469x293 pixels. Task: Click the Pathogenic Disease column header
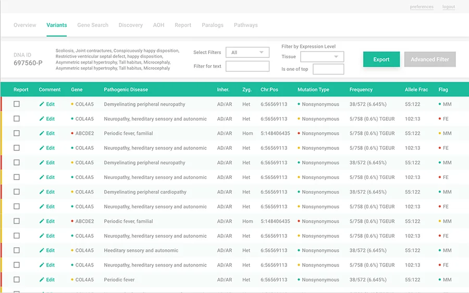click(126, 90)
